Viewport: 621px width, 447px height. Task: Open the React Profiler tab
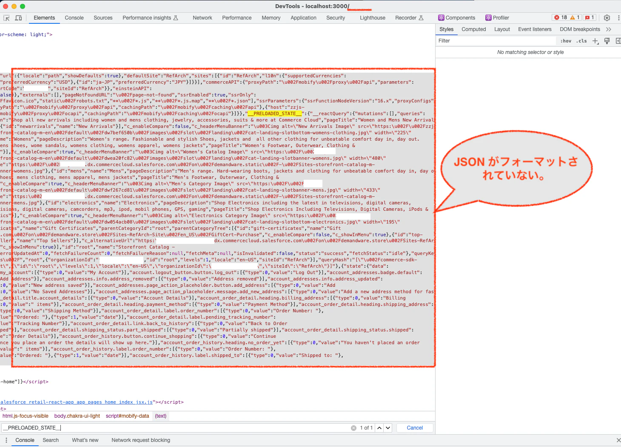point(497,18)
